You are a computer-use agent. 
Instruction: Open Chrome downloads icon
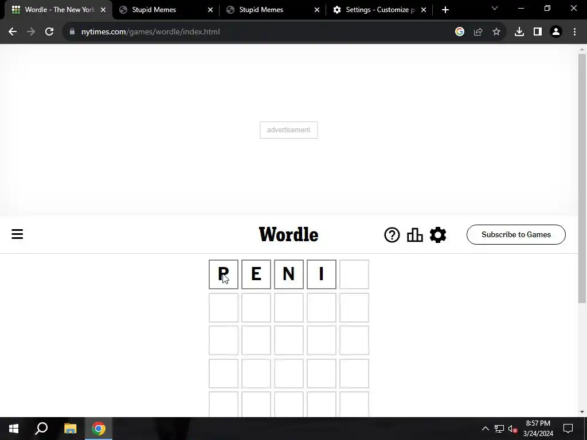point(519,32)
